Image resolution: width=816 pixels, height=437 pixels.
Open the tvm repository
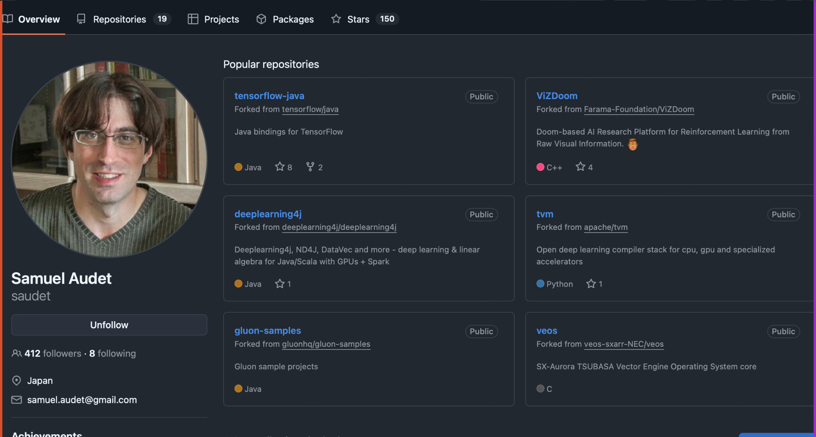pyautogui.click(x=545, y=214)
